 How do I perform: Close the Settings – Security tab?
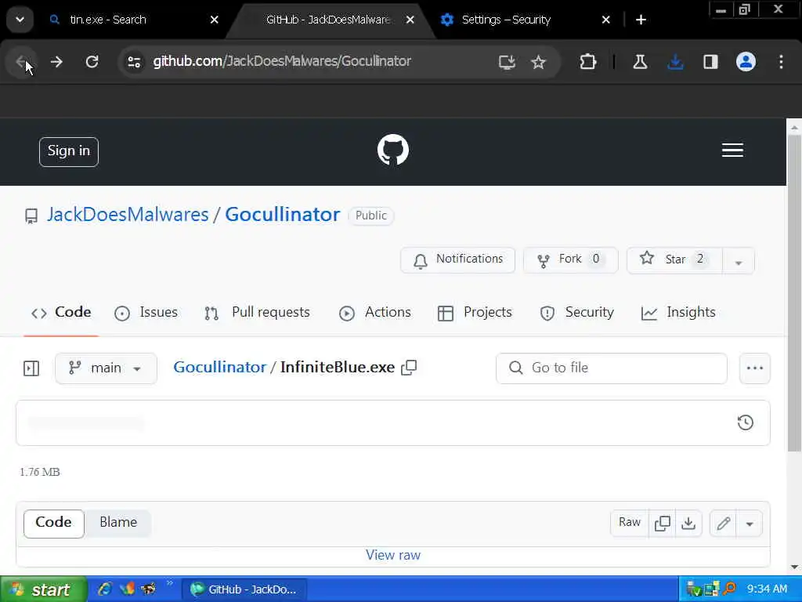[605, 20]
